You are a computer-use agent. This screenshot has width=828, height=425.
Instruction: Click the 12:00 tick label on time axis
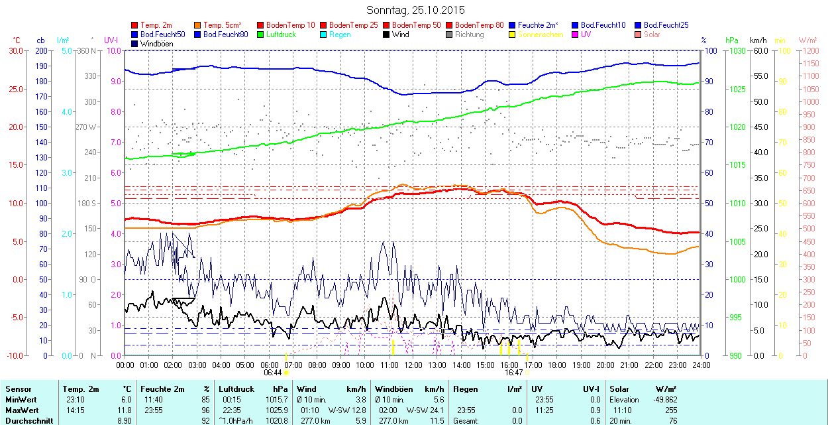[413, 365]
